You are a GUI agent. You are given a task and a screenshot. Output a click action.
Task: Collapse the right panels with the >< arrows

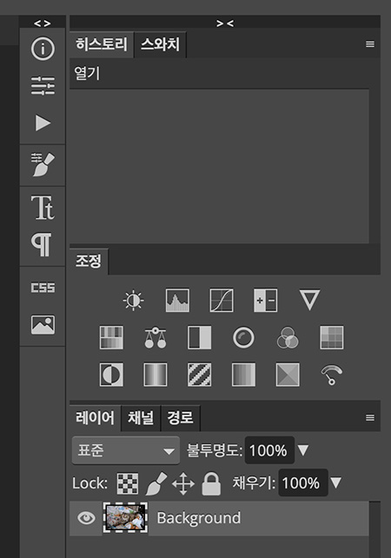click(225, 23)
